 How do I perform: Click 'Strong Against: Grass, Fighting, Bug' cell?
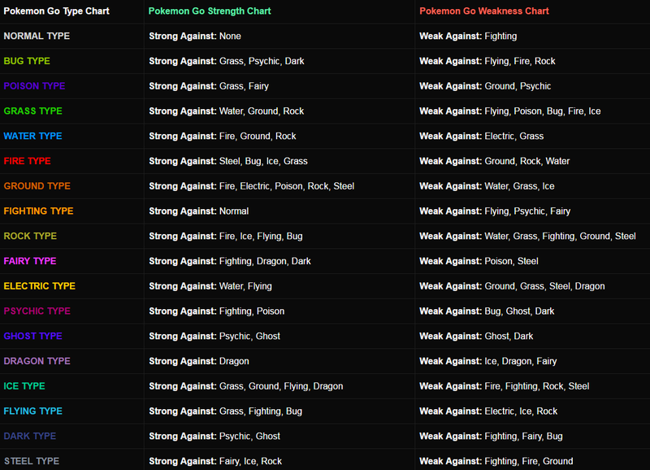coord(226,411)
